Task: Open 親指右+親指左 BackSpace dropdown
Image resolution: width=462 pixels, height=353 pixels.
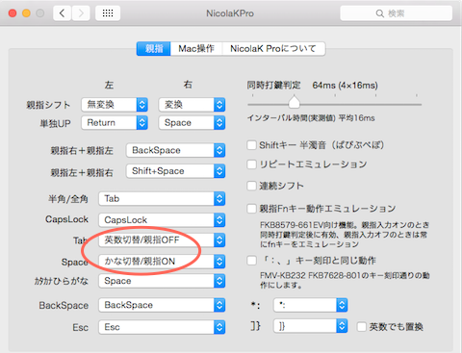Action: 176,150
